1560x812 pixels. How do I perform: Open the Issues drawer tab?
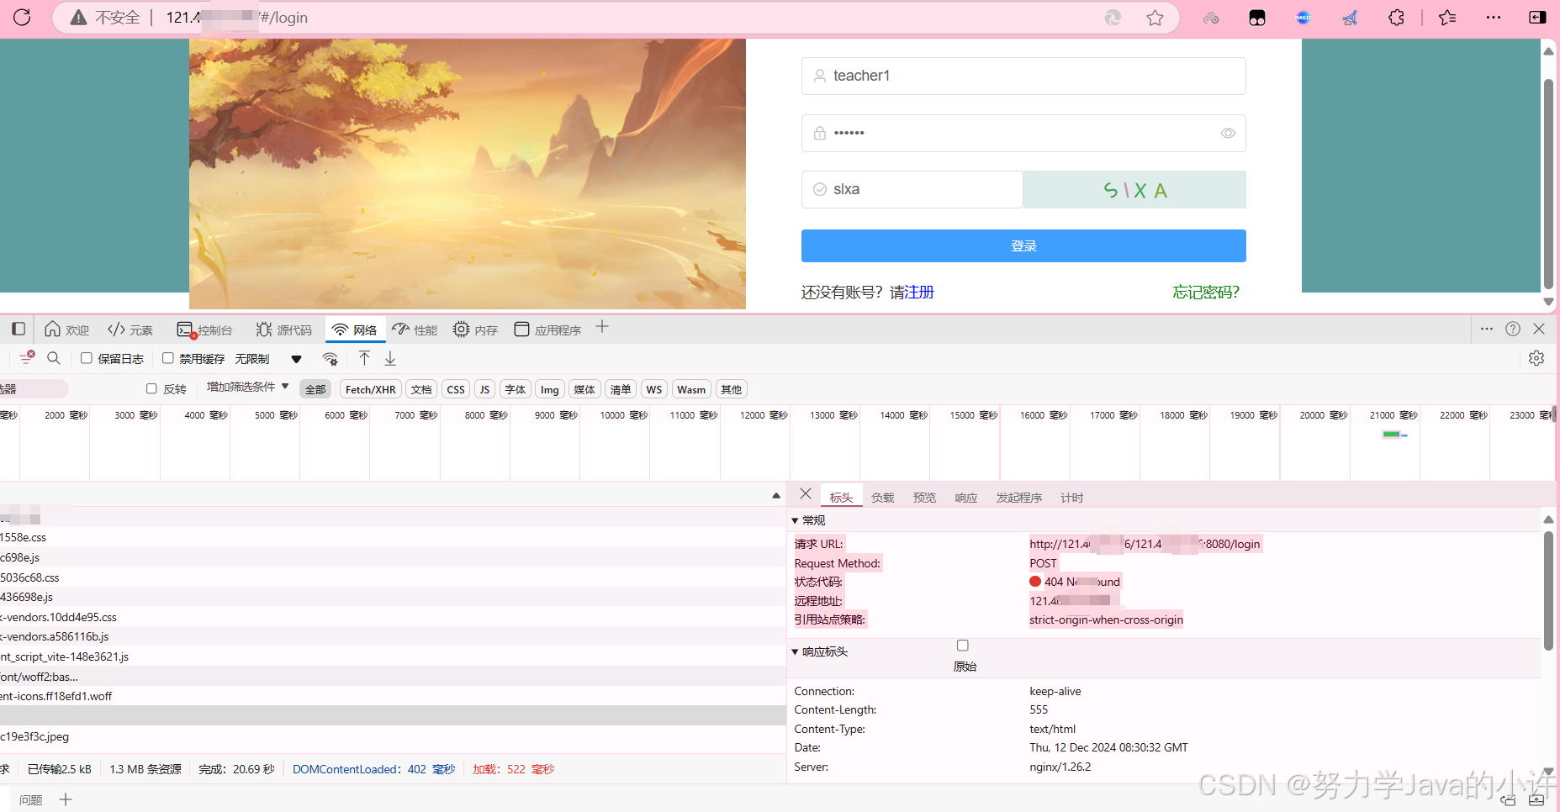tap(31, 799)
